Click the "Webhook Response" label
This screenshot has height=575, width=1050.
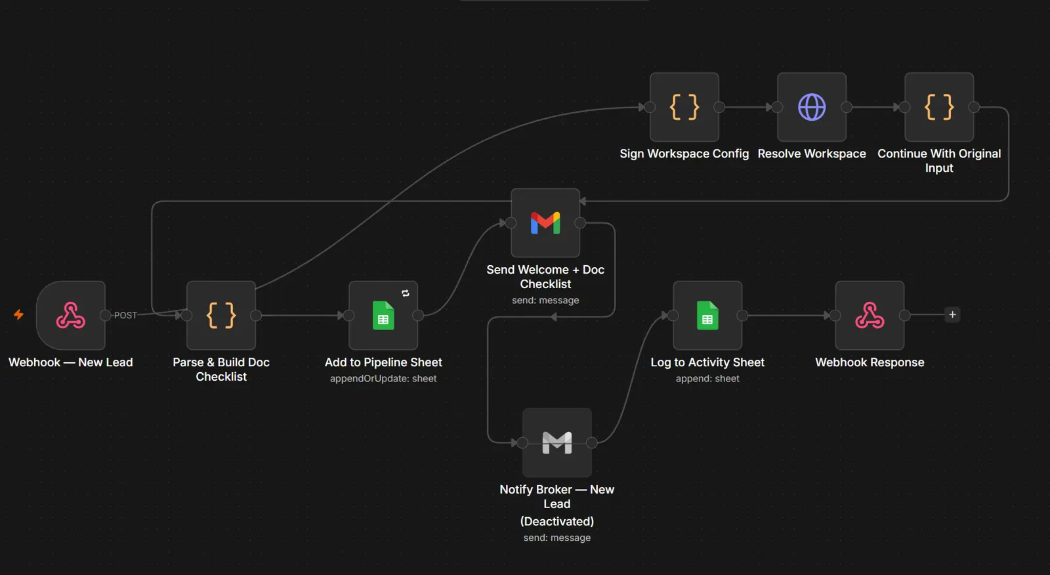[x=870, y=362]
